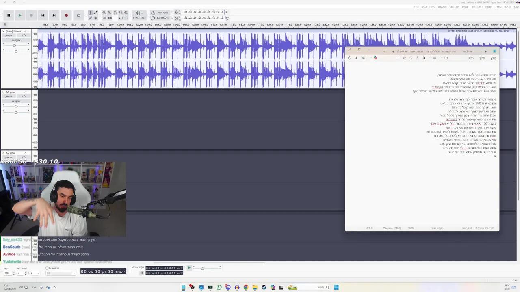Close the (Free) Eminem track

tap(4, 31)
